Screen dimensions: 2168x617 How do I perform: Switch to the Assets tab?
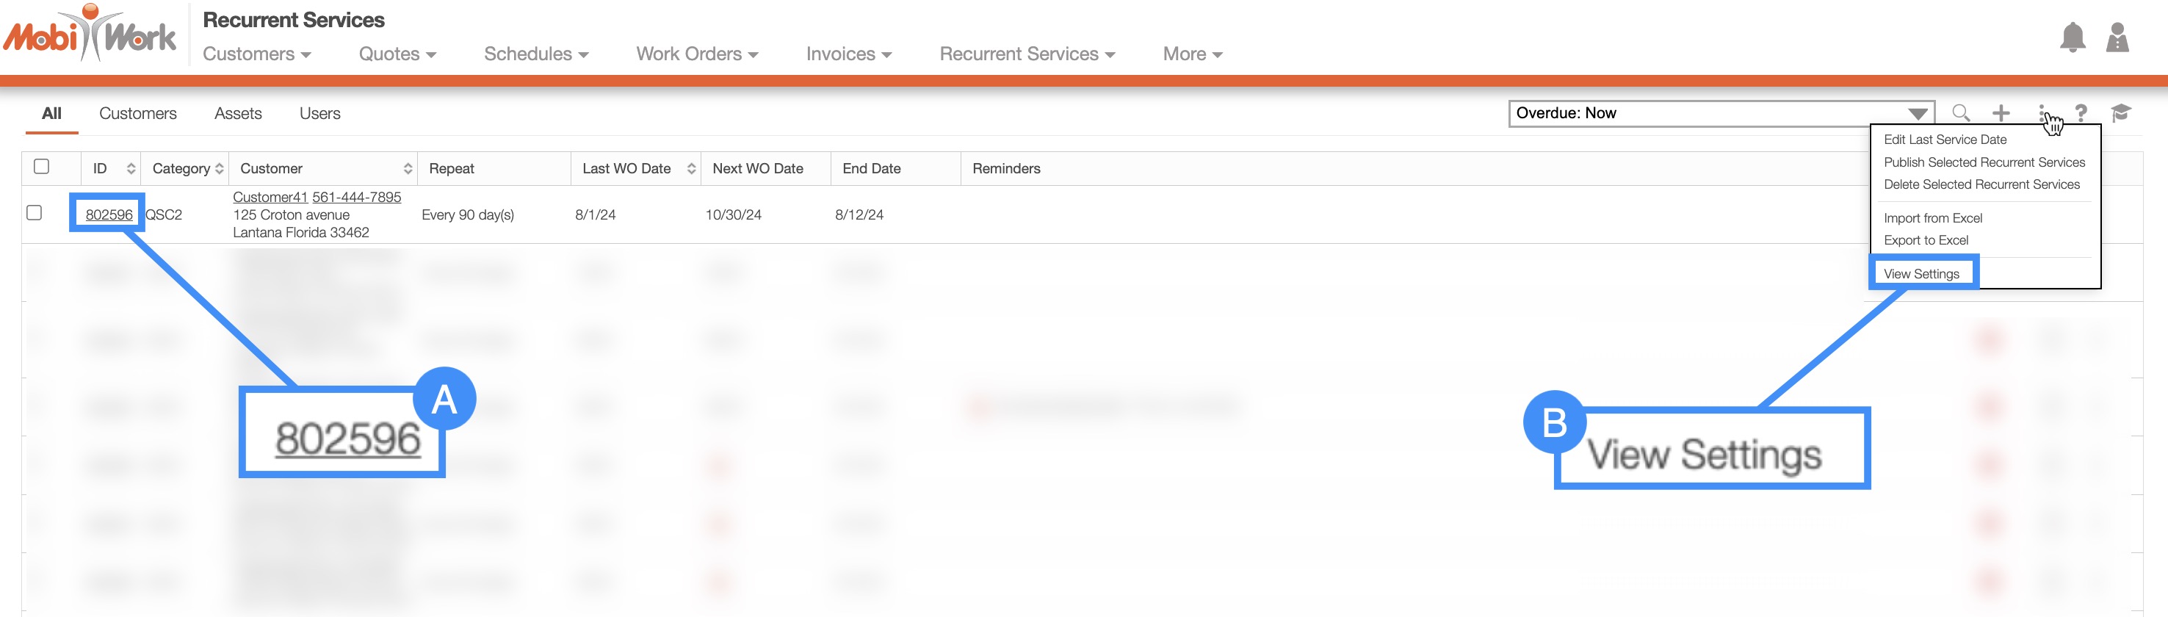tap(238, 114)
